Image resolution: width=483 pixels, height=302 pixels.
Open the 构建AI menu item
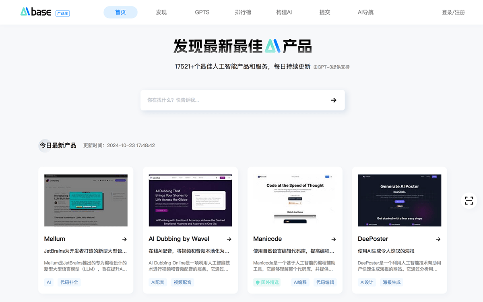284,12
